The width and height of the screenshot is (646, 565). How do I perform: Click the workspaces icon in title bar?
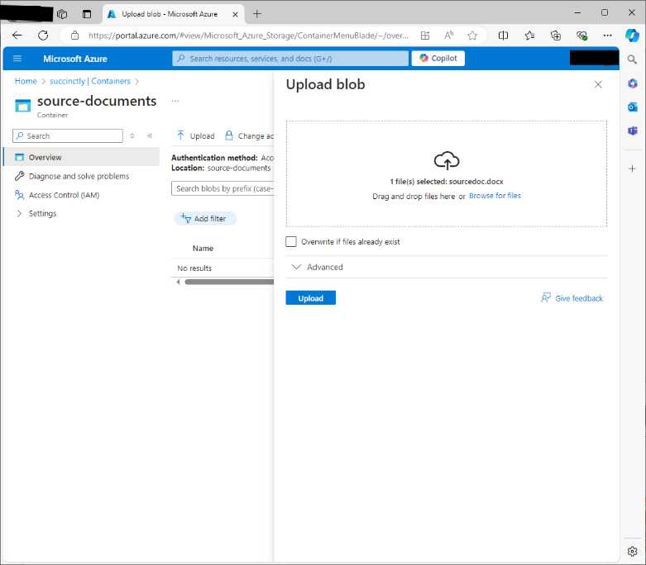point(62,14)
